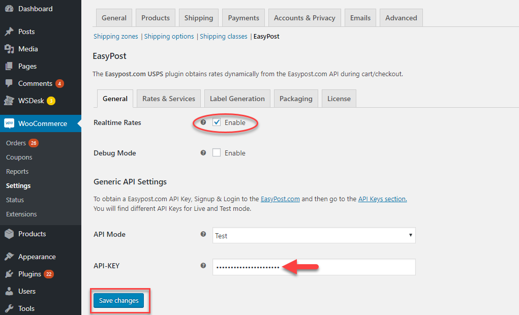The width and height of the screenshot is (519, 315).
Task: Follow the EasyPost.com hyperlink
Action: coord(281,199)
